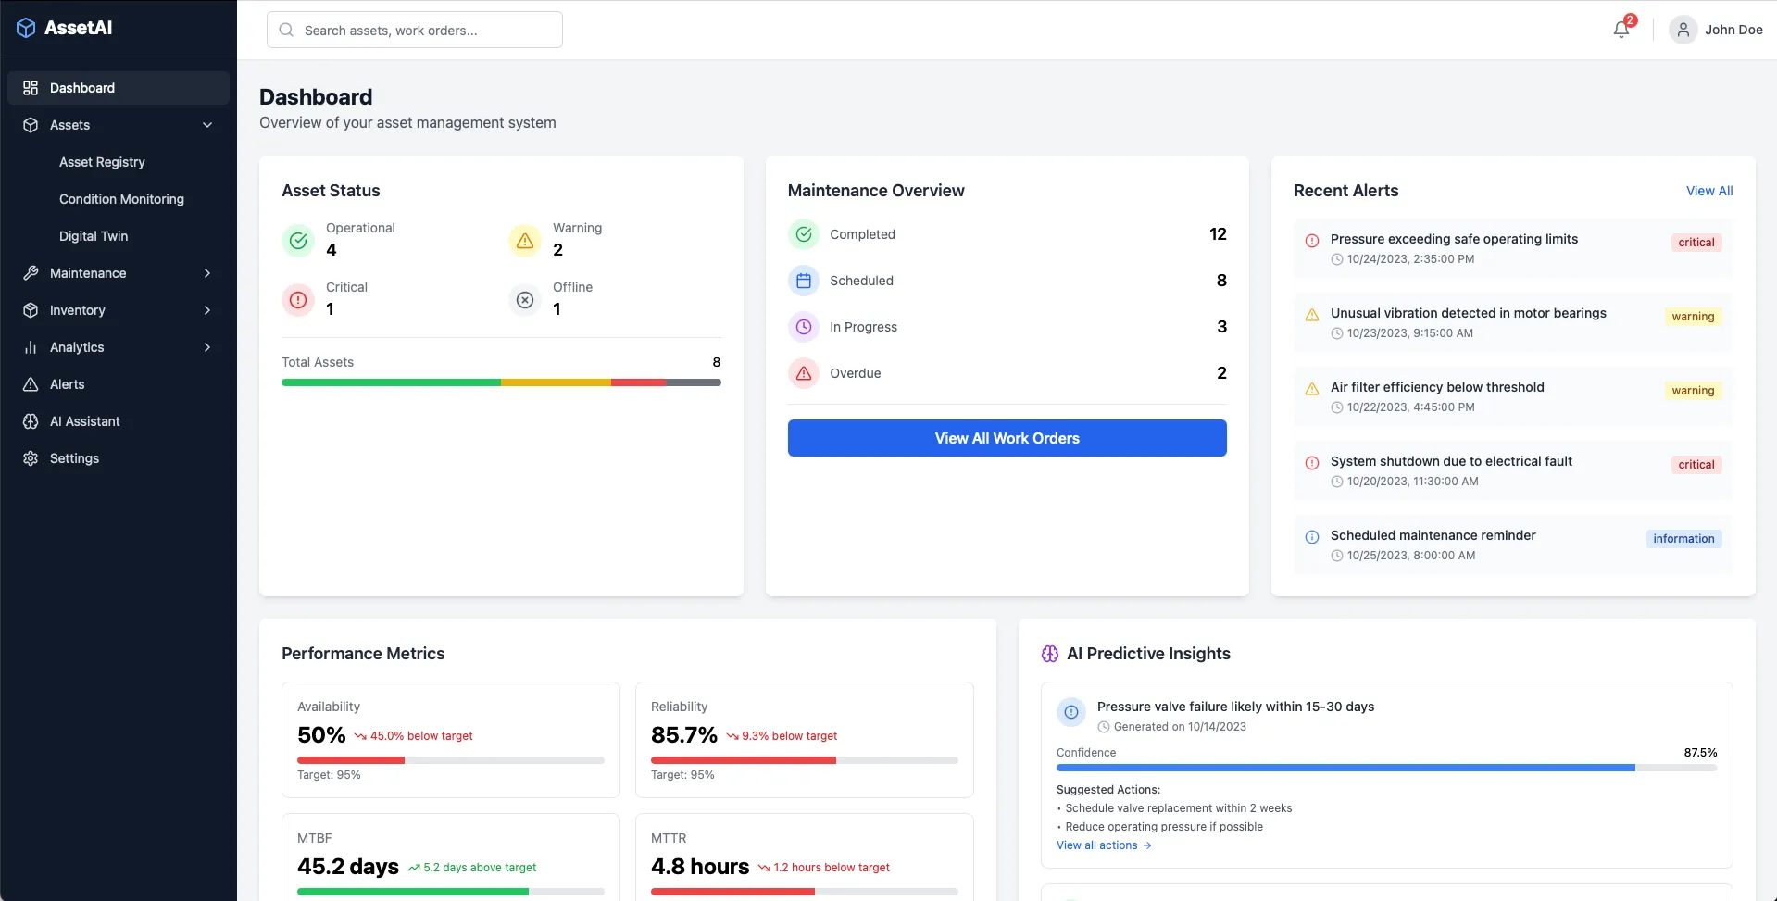
Task: Click the View all actions link
Action: tap(1104, 845)
